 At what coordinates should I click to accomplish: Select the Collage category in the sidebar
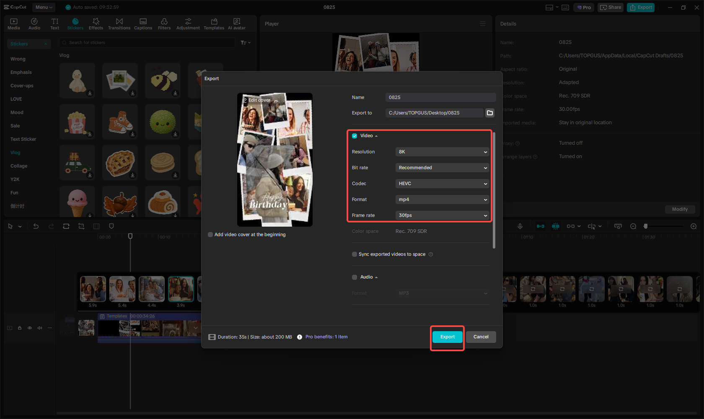click(18, 166)
